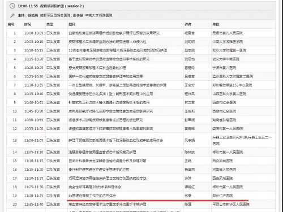
Task: Click the 单位 column header
Action: point(216,24)
